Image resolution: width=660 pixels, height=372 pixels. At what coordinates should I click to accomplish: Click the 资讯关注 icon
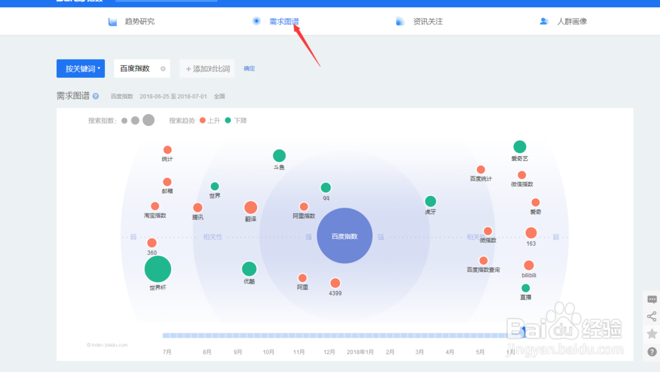pyautogui.click(x=400, y=22)
